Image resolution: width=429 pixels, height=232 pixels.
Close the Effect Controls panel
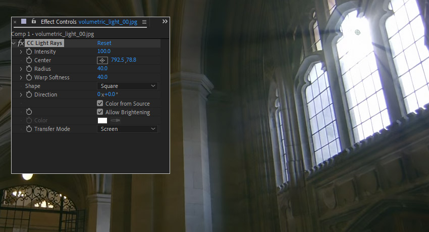click(15, 22)
